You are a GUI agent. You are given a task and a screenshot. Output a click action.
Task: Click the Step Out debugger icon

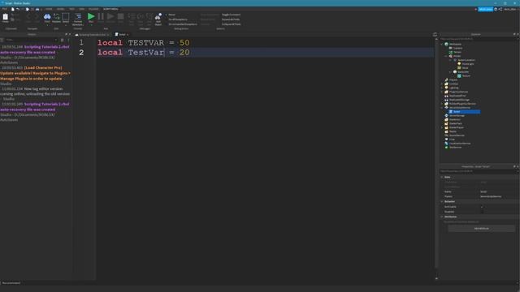pyautogui.click(x=149, y=16)
